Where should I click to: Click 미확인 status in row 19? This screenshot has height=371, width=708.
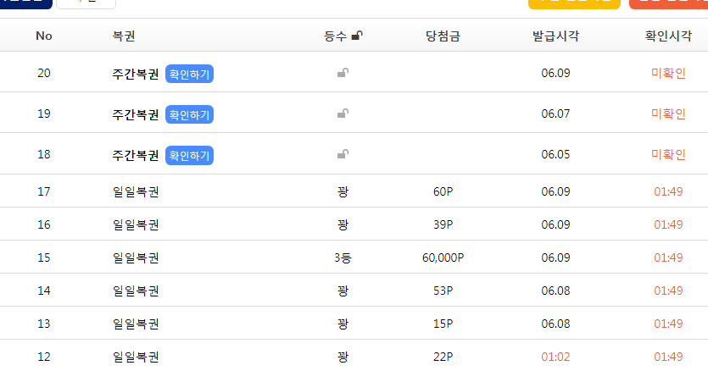[668, 114]
